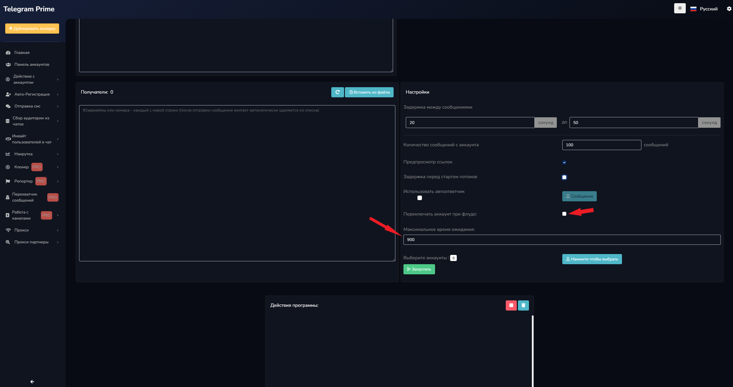Open Панель аккаунтов menu item
Image resolution: width=733 pixels, height=387 pixels.
pos(32,65)
